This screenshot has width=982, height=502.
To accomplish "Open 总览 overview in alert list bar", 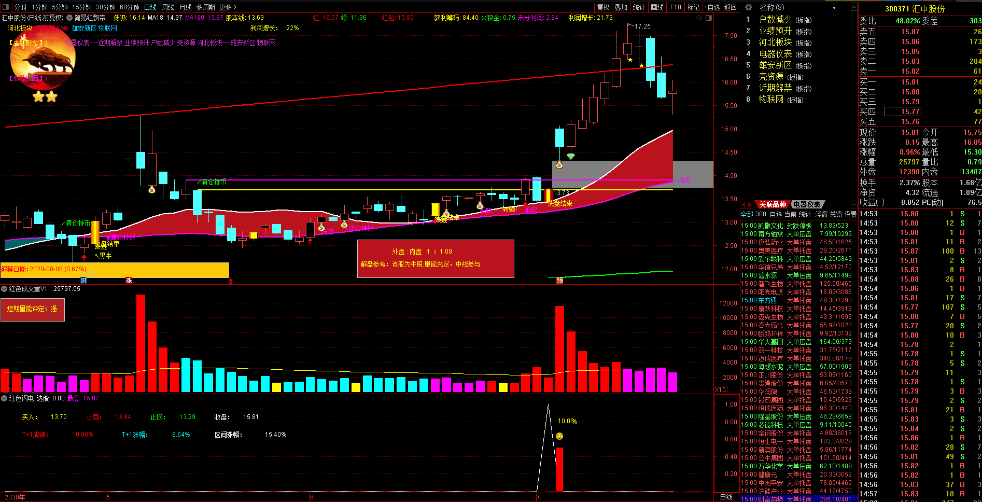I will (x=836, y=214).
